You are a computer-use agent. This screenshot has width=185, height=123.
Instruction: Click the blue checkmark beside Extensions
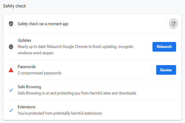(11, 110)
